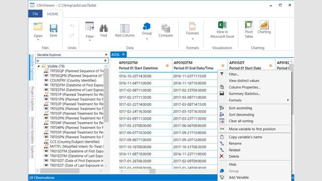Image resolution: width=322 pixels, height=181 pixels.
Task: Open the Compare datasets tool
Action: (165, 28)
